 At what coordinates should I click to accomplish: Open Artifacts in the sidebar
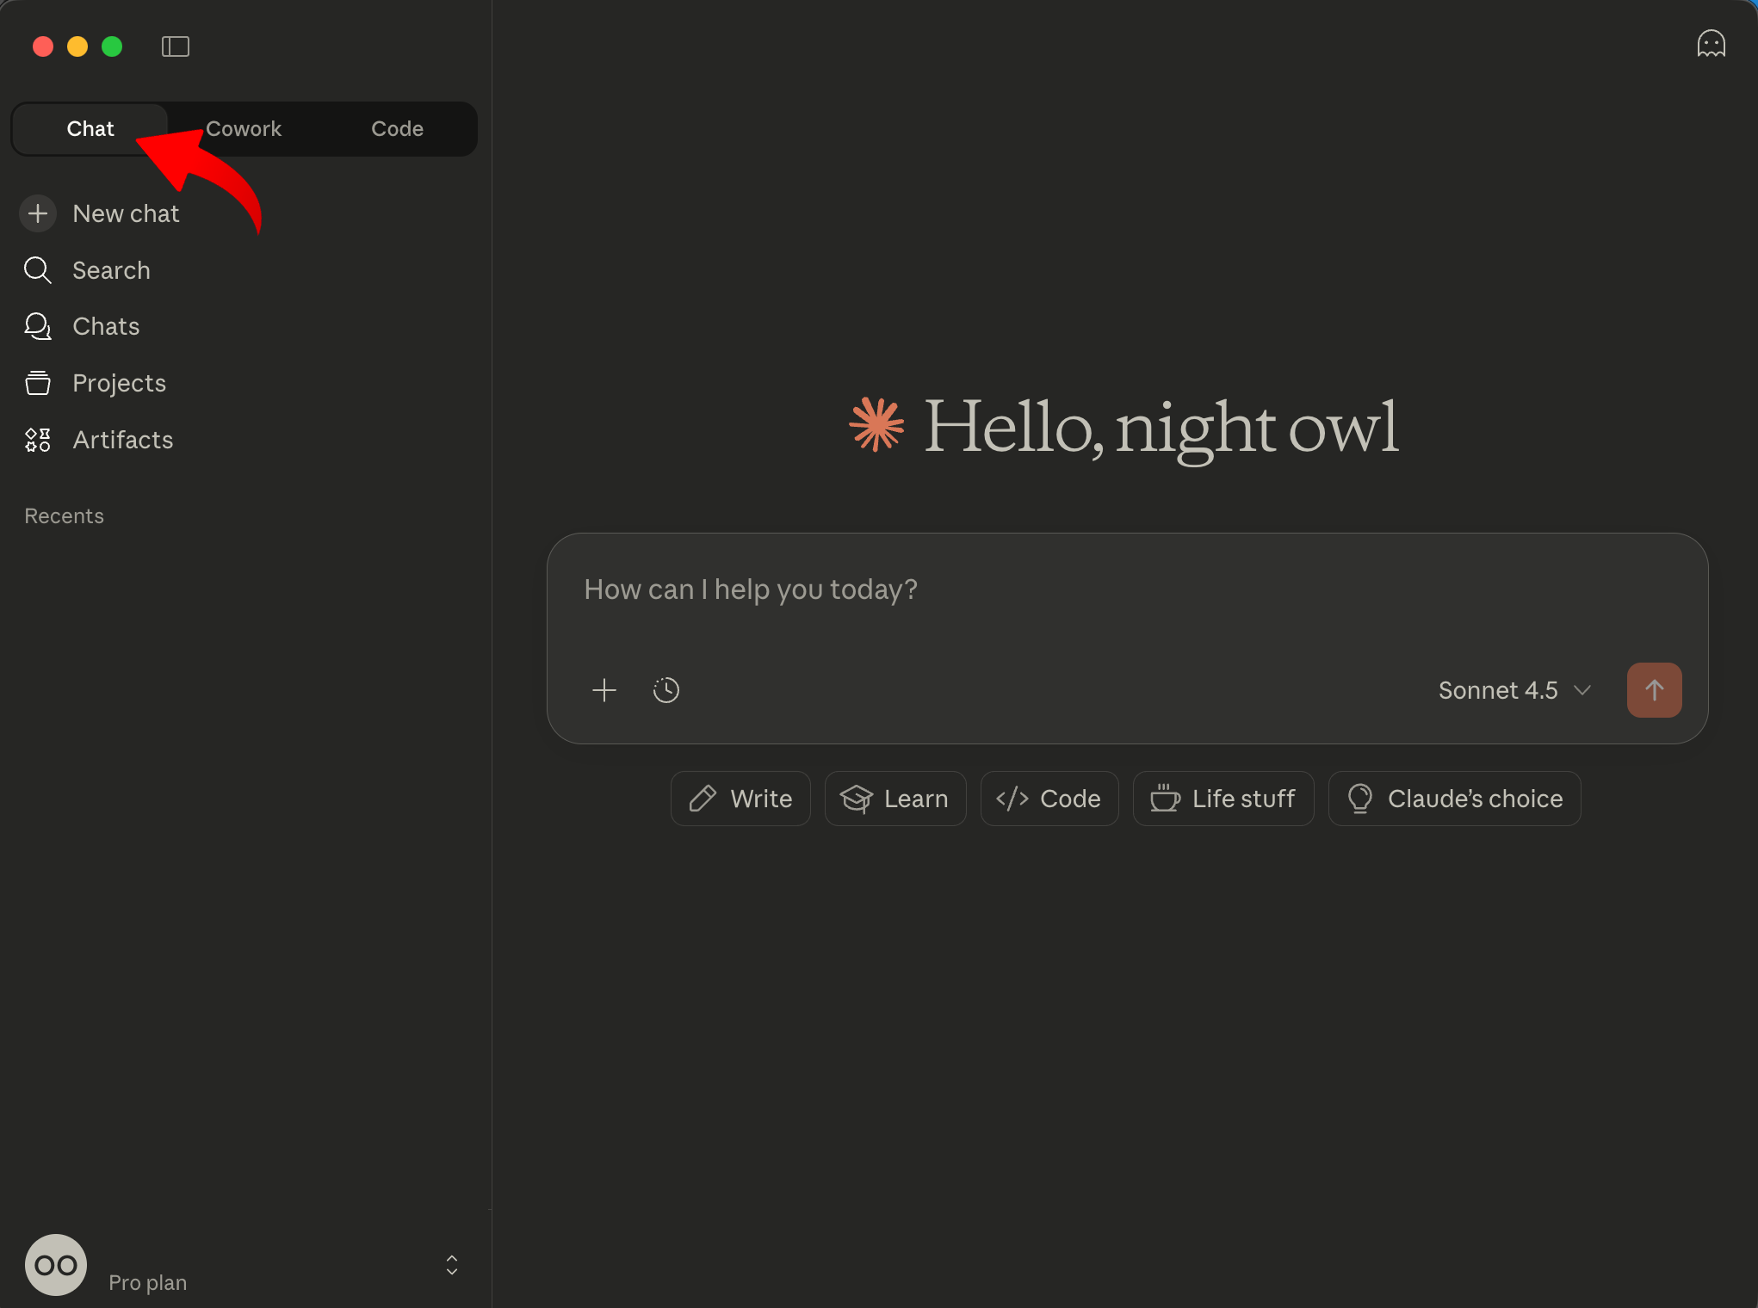pos(122,440)
